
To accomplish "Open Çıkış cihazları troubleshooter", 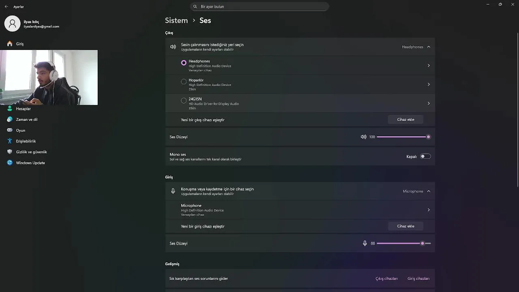I will coord(386,279).
